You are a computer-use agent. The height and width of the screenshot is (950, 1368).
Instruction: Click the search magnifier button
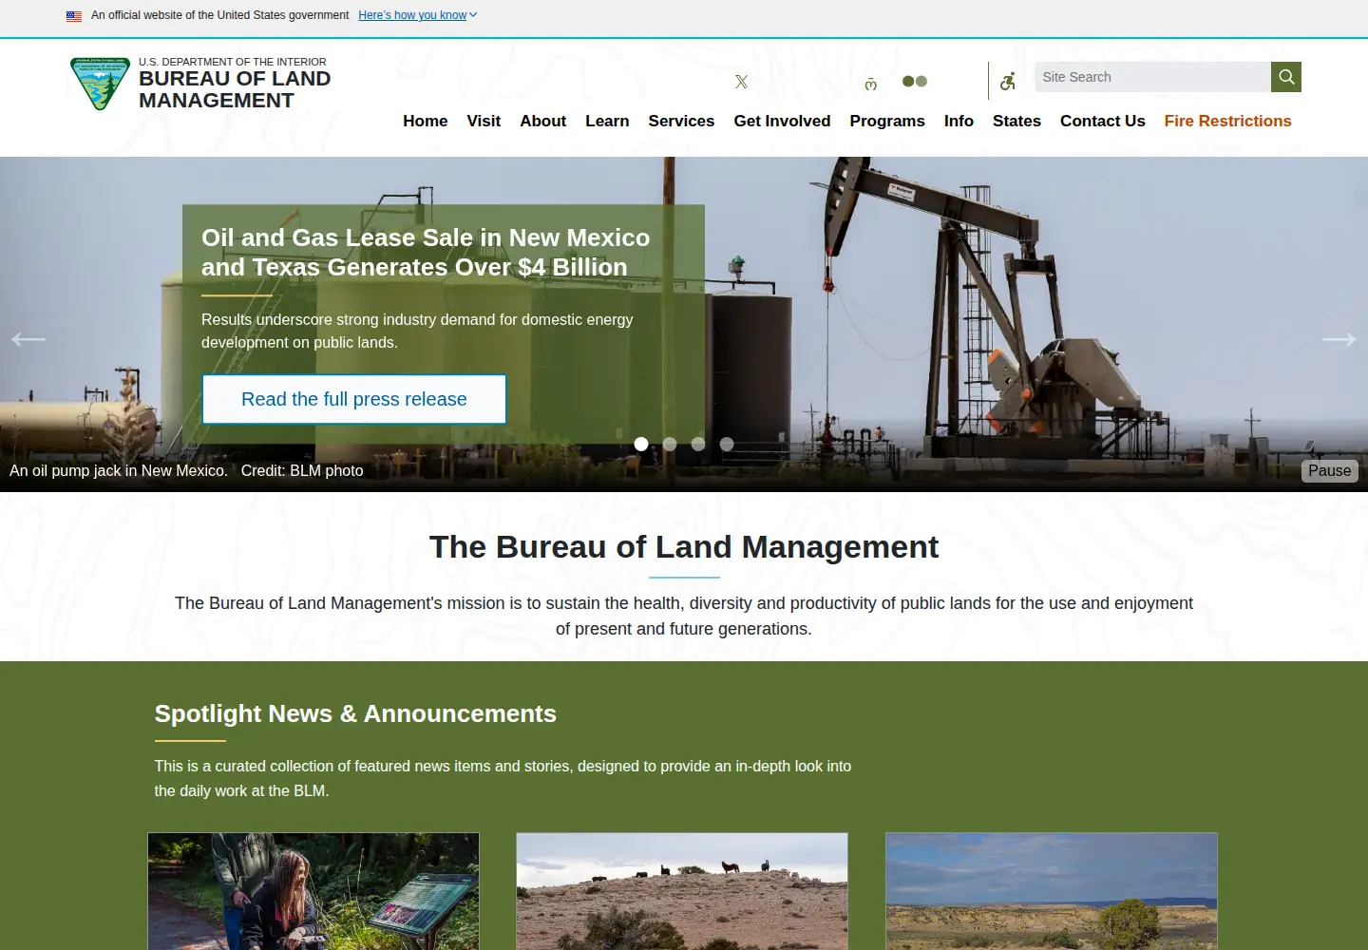pyautogui.click(x=1286, y=77)
